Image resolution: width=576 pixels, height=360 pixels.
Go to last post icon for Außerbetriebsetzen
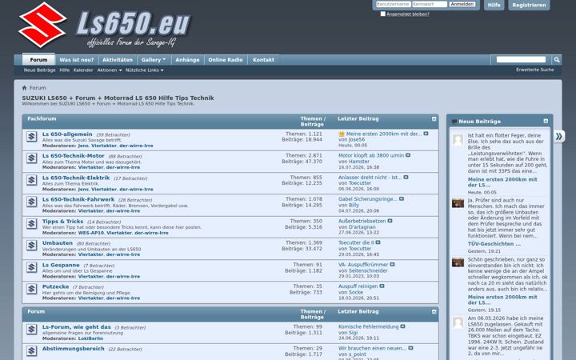tap(390, 221)
